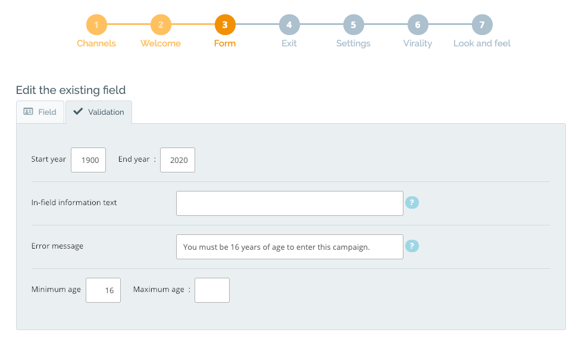
Task: Click the Settings step label
Action: point(353,43)
